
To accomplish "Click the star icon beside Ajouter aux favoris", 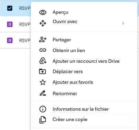I will [43, 82].
